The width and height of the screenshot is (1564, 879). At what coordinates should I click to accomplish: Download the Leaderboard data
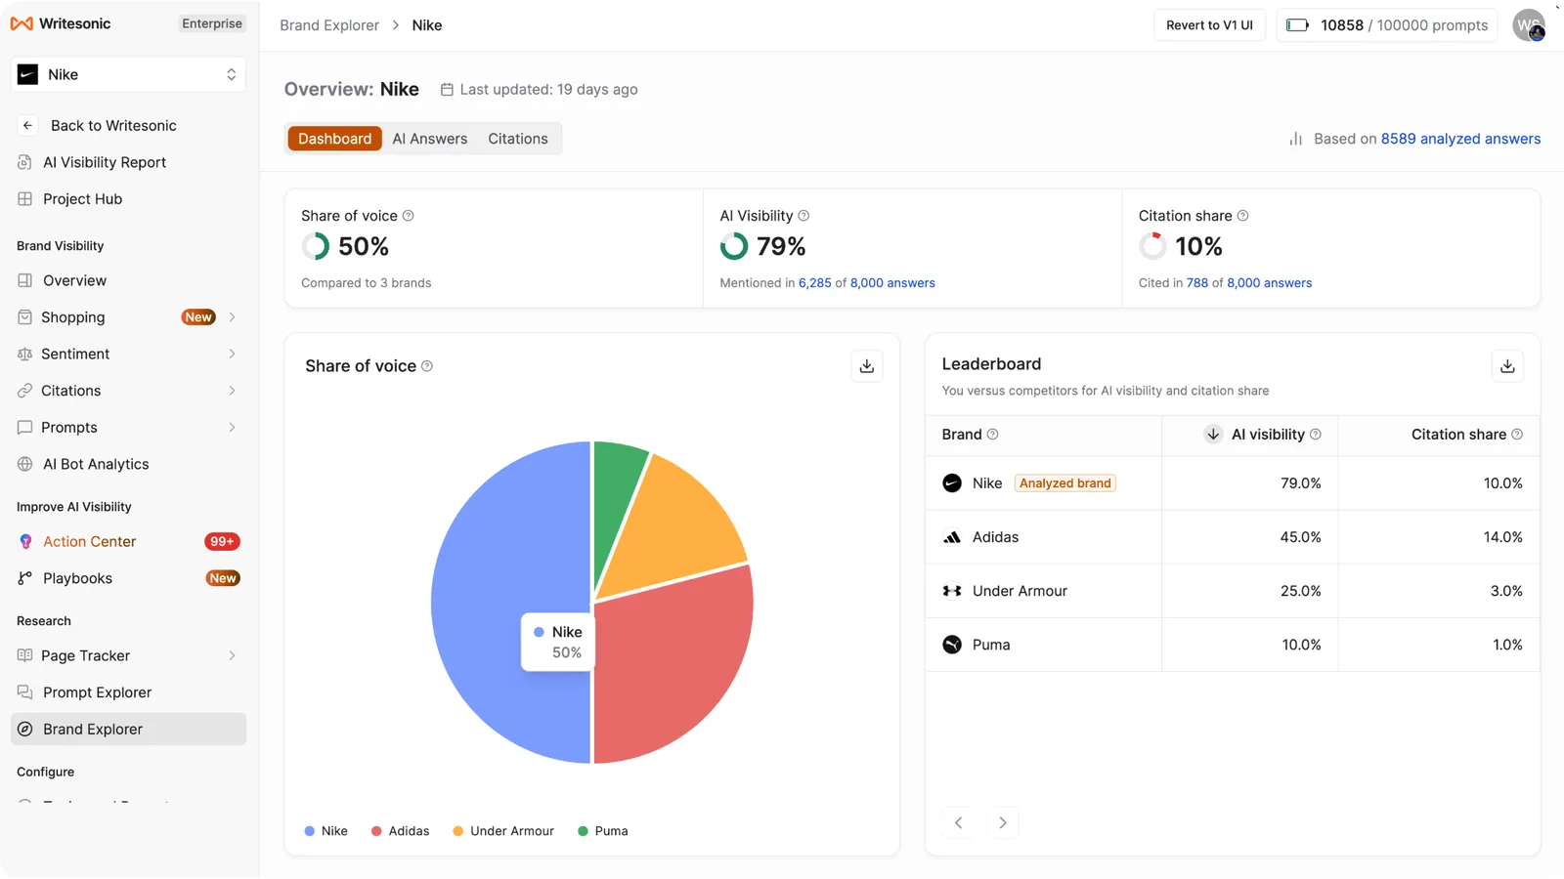(x=1507, y=366)
